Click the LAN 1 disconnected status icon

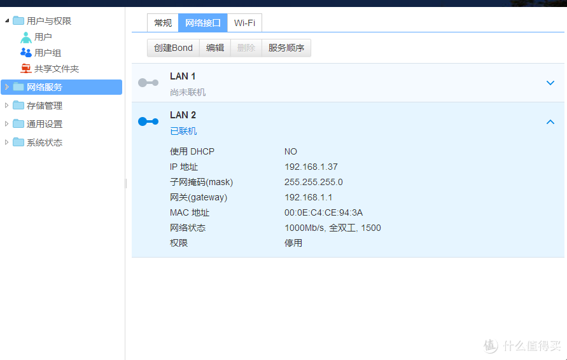click(x=148, y=83)
